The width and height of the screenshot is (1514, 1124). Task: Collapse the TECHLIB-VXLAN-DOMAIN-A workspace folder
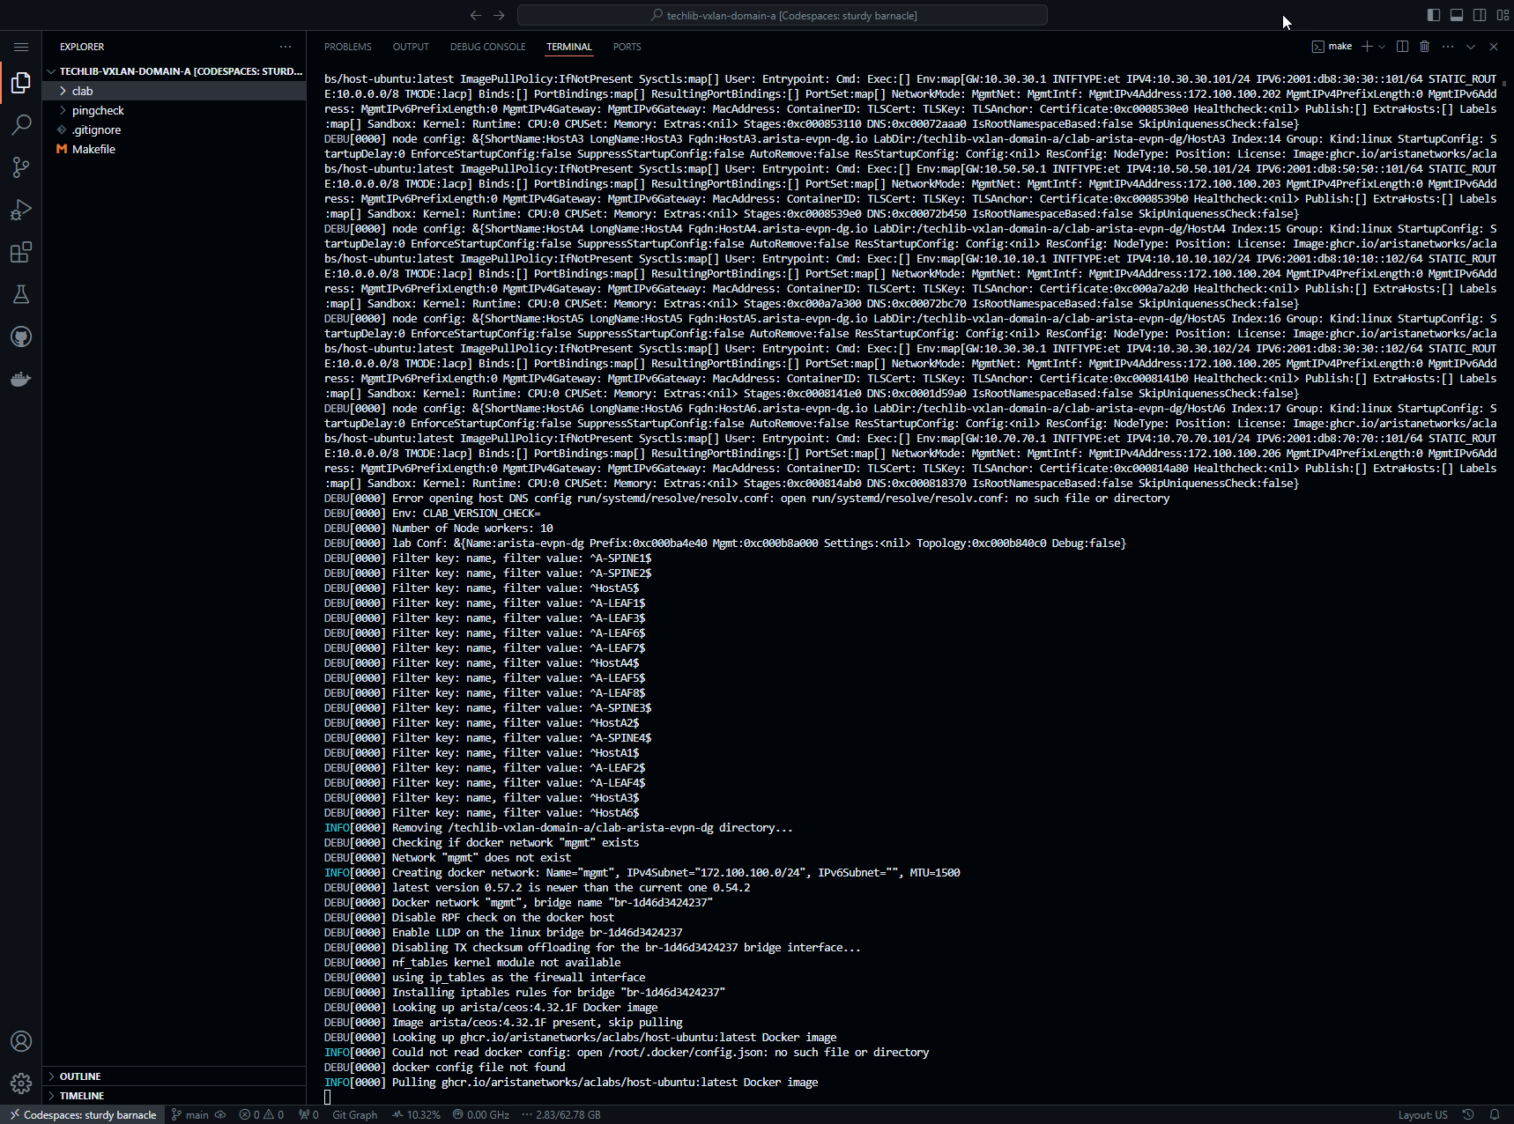[174, 71]
